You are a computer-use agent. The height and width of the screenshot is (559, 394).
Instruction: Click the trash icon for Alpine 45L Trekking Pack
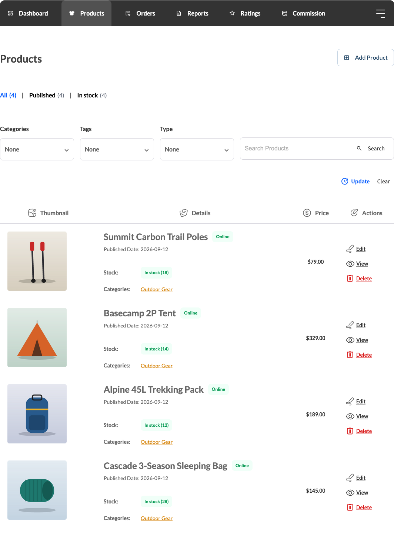point(350,431)
